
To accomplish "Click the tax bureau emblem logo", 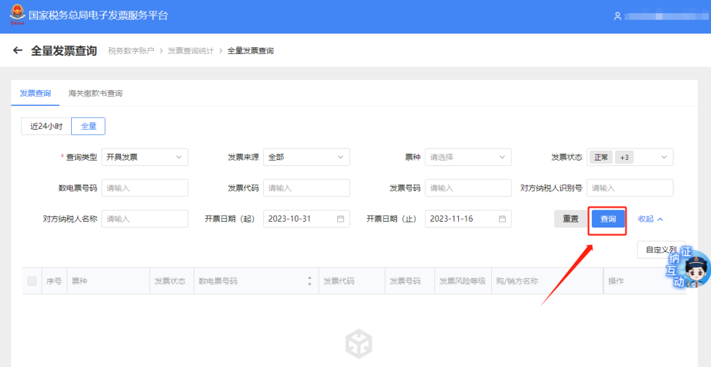I will 16,16.
